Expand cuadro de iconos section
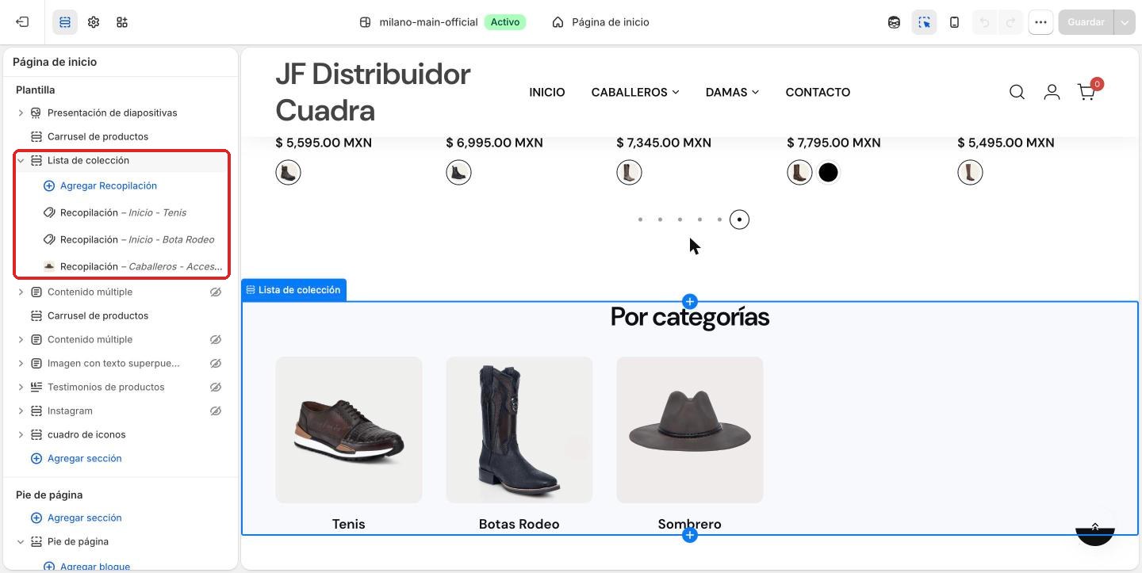 (21, 434)
